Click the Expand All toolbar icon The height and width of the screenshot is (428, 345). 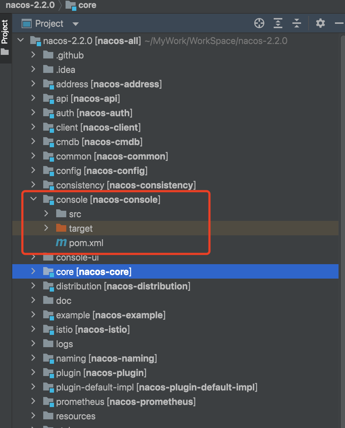coord(278,23)
